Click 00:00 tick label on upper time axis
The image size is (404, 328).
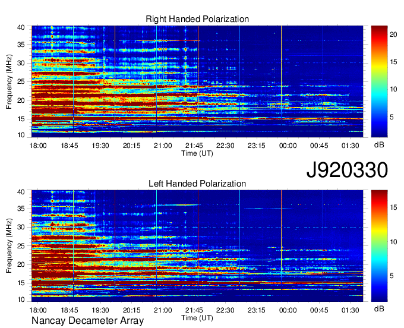click(288, 146)
